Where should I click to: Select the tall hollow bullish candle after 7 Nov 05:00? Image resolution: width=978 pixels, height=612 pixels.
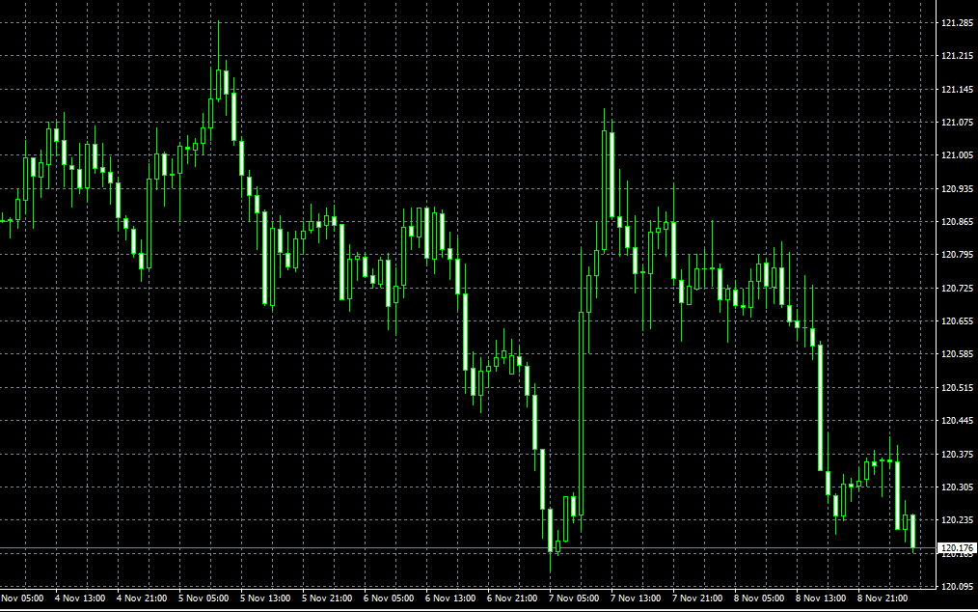pyautogui.click(x=582, y=413)
